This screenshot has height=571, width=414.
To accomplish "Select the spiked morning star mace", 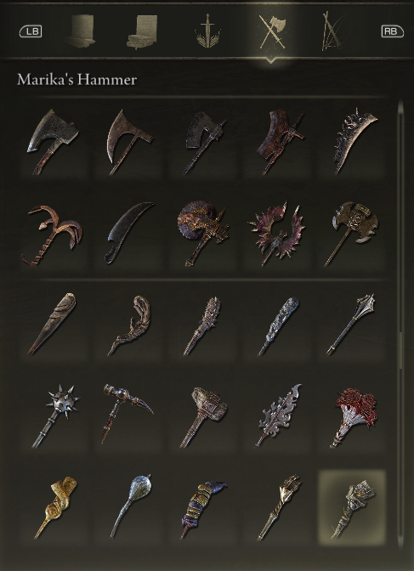I will (x=55, y=416).
